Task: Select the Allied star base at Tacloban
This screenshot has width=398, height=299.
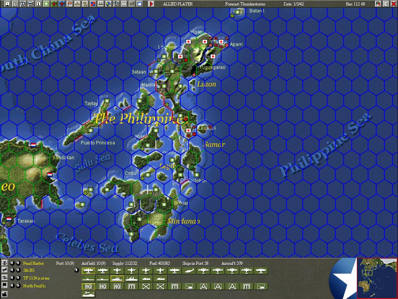Action: click(196, 175)
